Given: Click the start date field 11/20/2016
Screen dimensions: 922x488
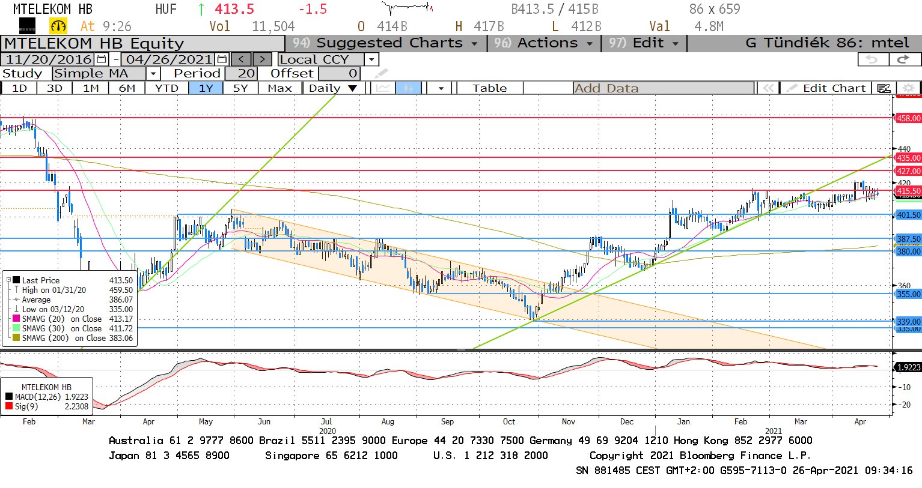Looking at the screenshot, I should pos(48,59).
